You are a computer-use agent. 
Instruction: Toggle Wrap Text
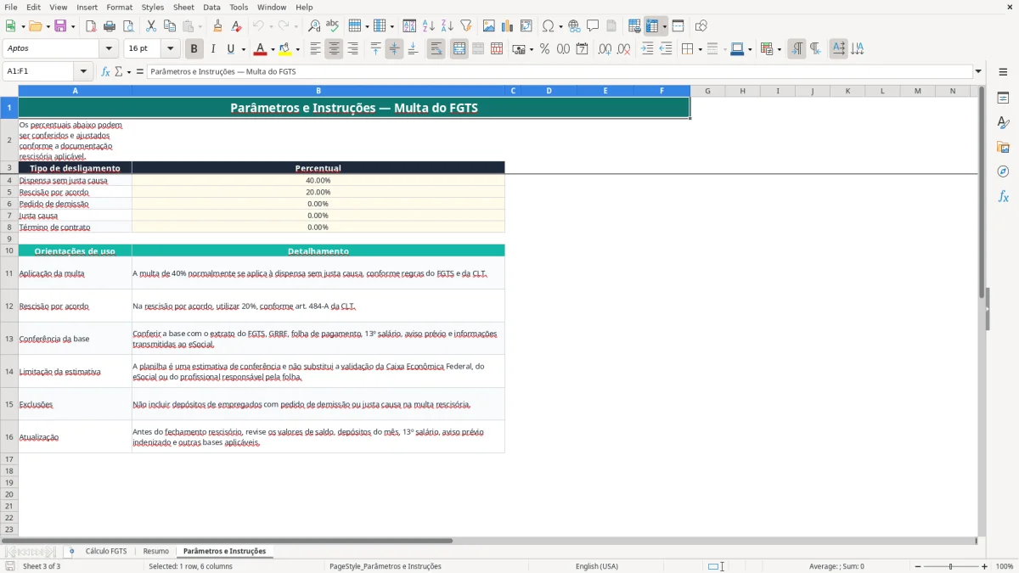[436, 49]
